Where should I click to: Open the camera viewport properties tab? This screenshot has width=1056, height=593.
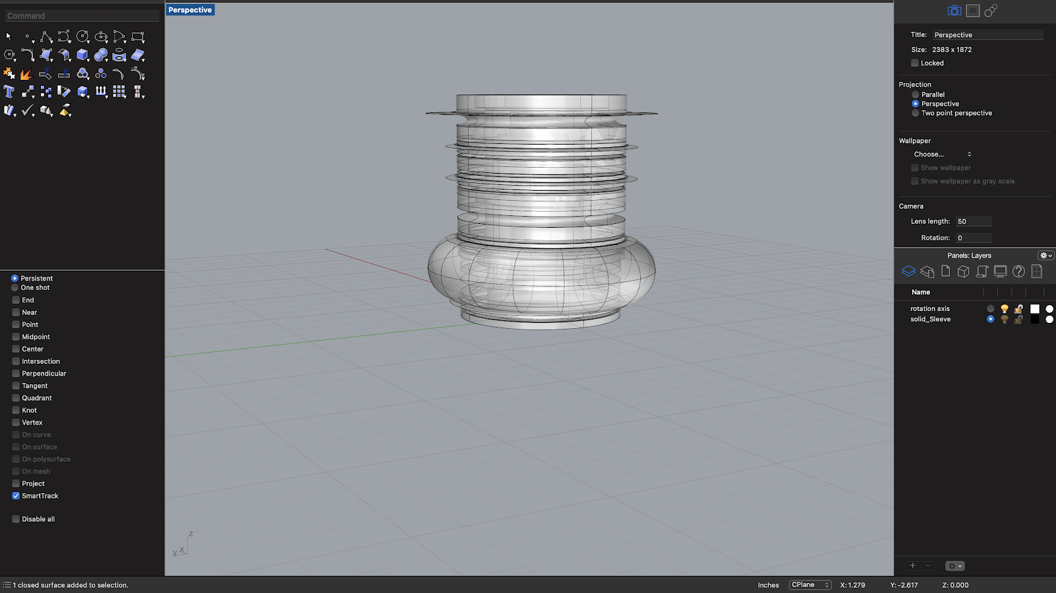click(954, 11)
